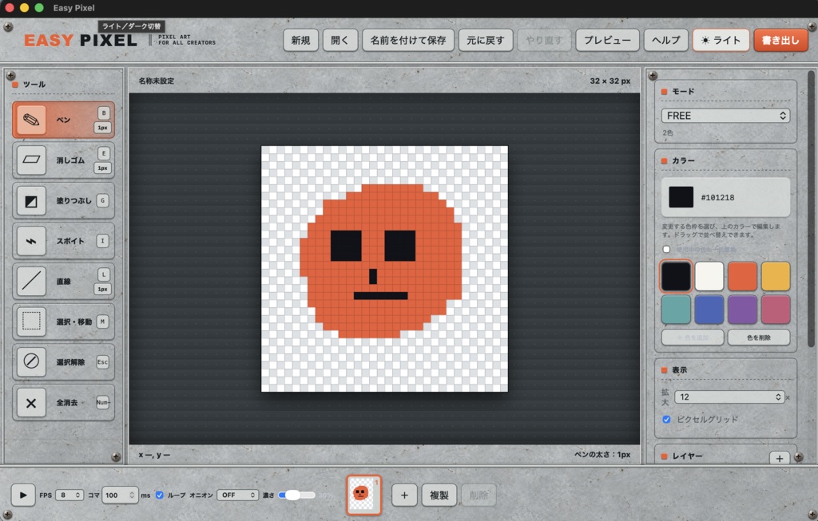The height and width of the screenshot is (521, 818).
Task: Click the 色を削除 delete color button
Action: coord(759,337)
